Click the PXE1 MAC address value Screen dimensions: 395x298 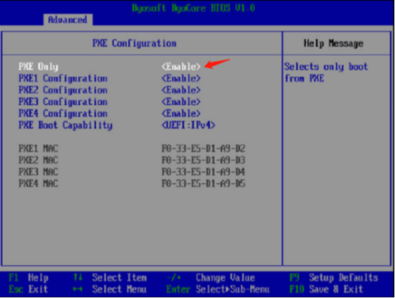click(204, 148)
